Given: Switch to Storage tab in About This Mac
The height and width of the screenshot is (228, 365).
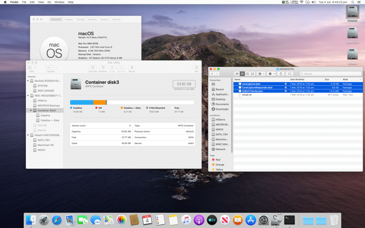Looking at the screenshot, I should (x=81, y=20).
